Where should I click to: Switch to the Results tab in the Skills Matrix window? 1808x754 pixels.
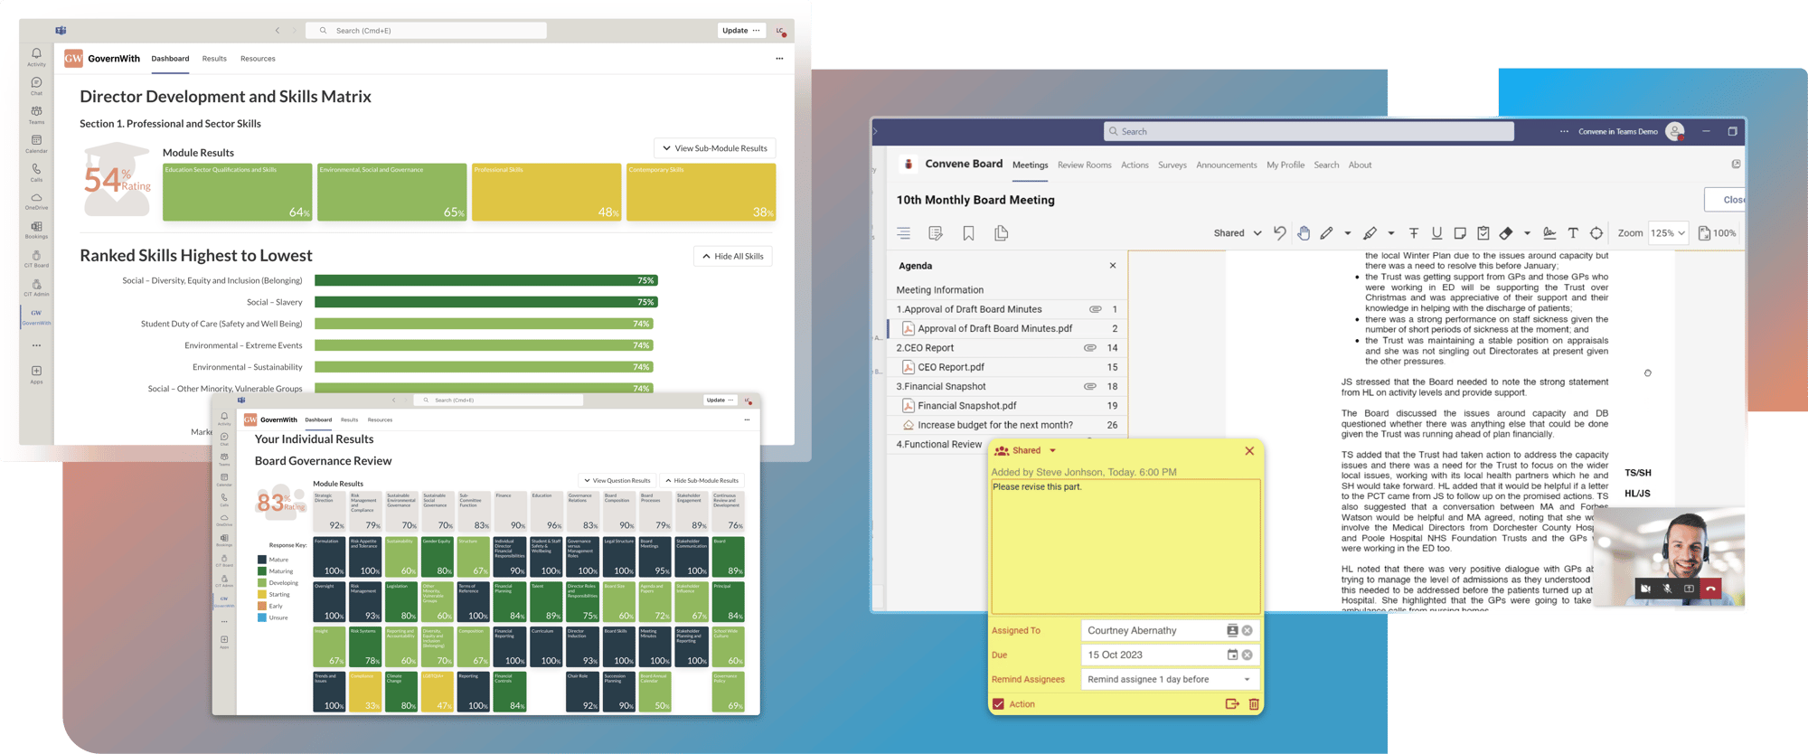[x=214, y=59]
